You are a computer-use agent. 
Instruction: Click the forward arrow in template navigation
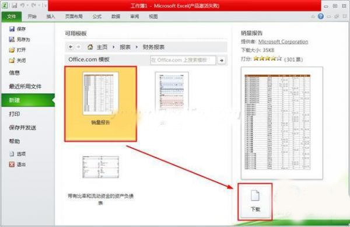pyautogui.click(x=78, y=47)
